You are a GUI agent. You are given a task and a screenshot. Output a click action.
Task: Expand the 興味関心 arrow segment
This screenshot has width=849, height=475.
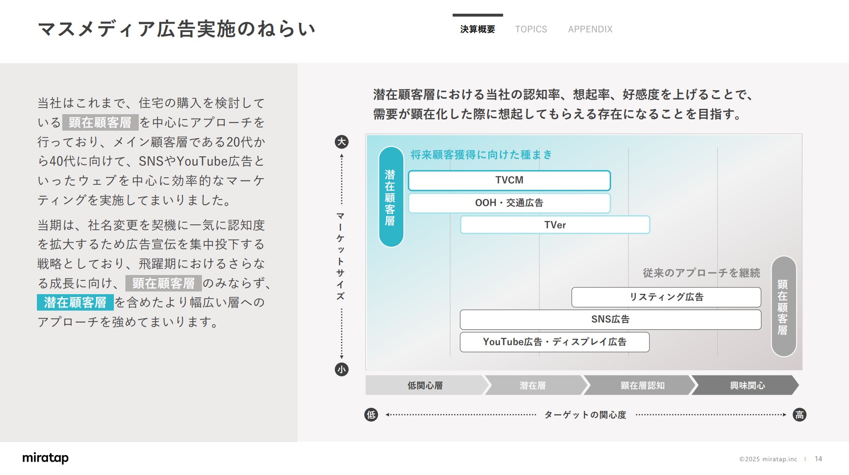[747, 386]
